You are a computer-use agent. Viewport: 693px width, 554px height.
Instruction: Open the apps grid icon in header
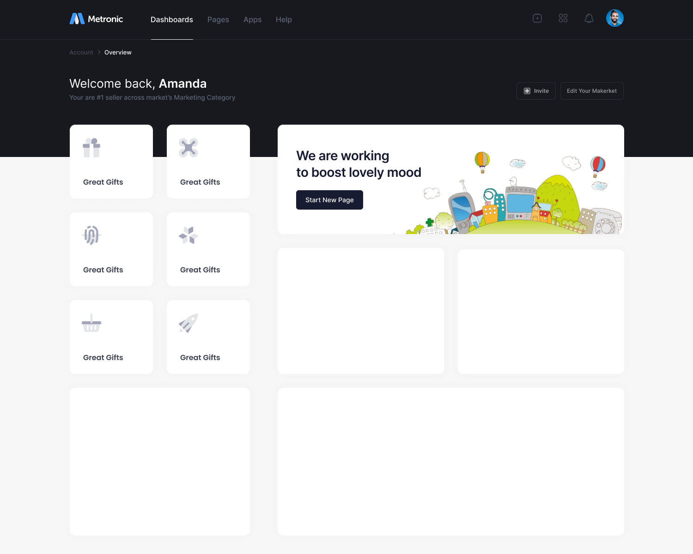tap(563, 18)
